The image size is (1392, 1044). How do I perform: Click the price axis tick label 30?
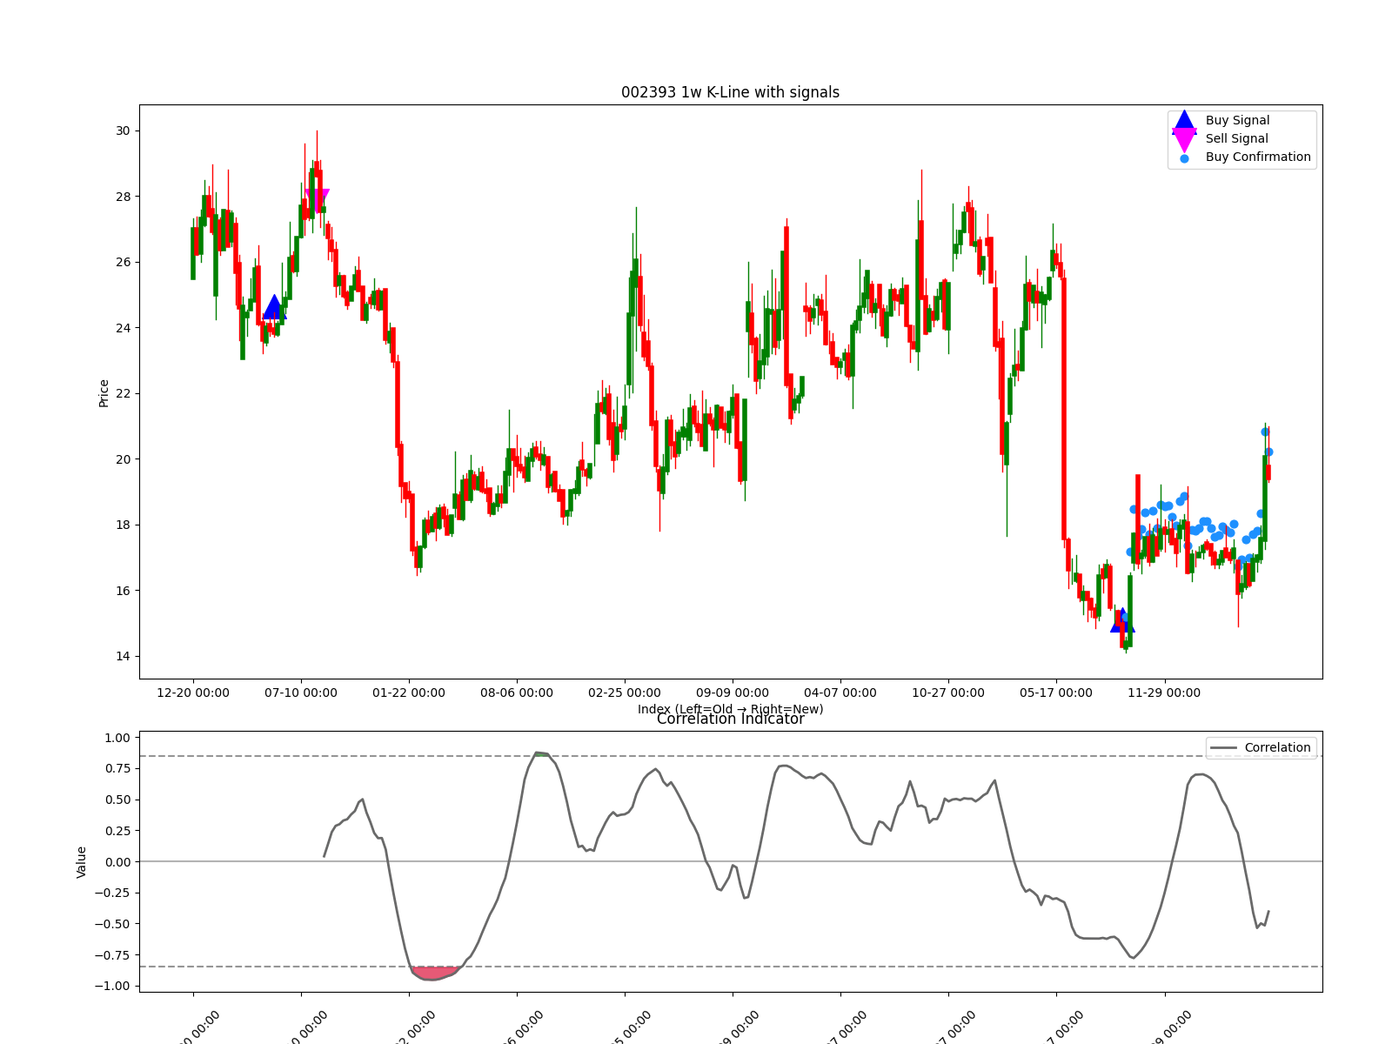point(123,130)
